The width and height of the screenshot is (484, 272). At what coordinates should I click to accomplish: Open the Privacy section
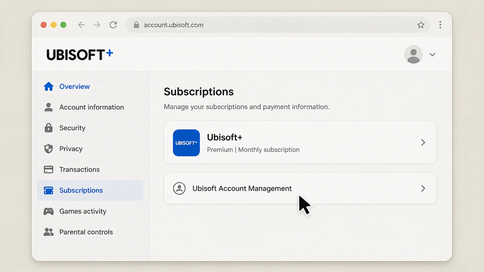90,149
